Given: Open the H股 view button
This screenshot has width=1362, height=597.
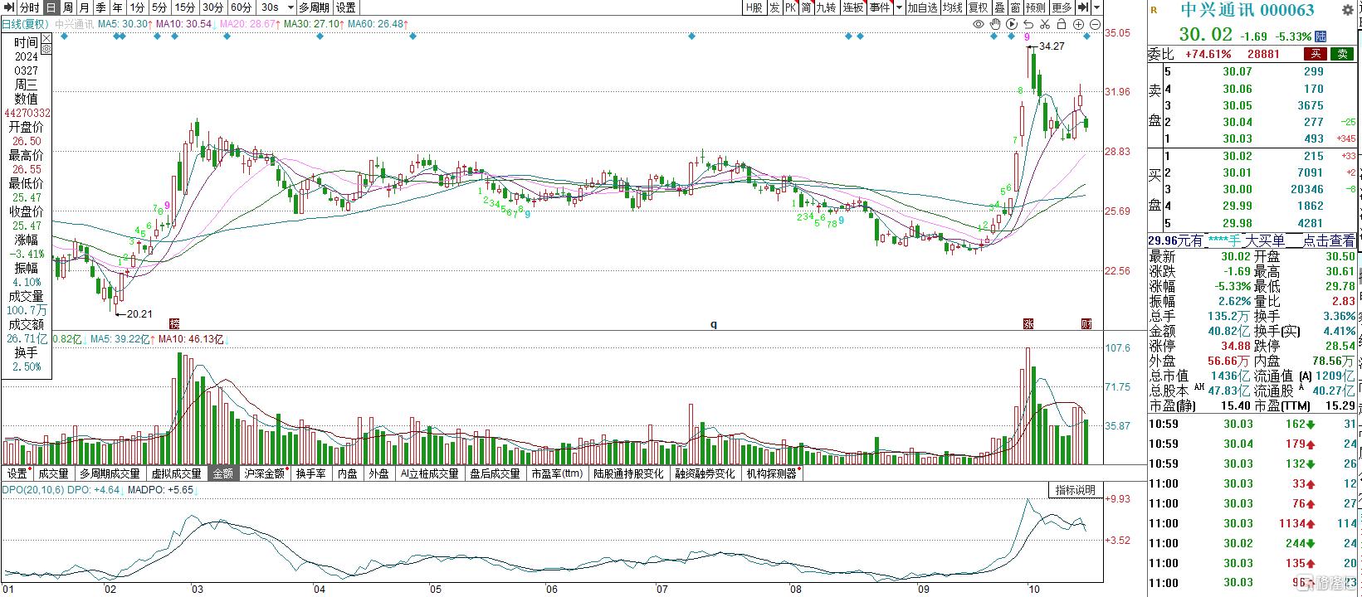Looking at the screenshot, I should click(x=754, y=7).
